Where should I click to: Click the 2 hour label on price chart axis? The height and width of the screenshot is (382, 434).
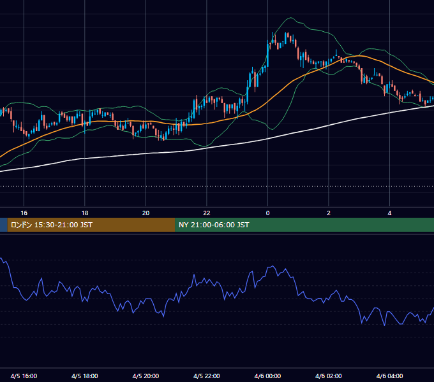329,213
